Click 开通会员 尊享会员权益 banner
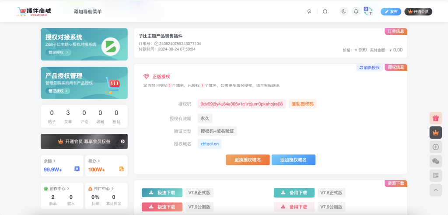 (84, 142)
